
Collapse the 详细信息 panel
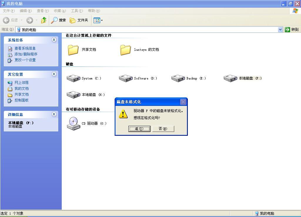[54, 114]
